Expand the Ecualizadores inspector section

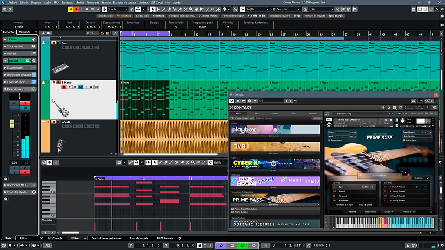(x=20, y=68)
